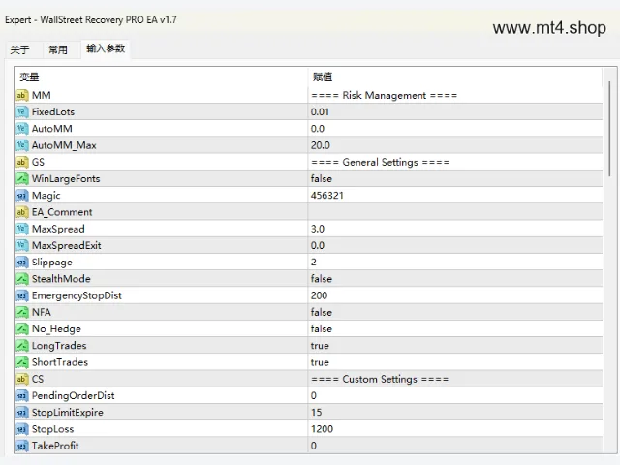Viewport: 620px width, 465px height.
Task: Click the 变量 column header
Action: click(161, 77)
